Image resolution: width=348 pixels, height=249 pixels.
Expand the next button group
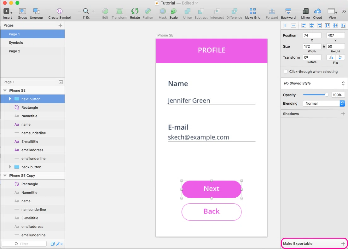(10, 99)
